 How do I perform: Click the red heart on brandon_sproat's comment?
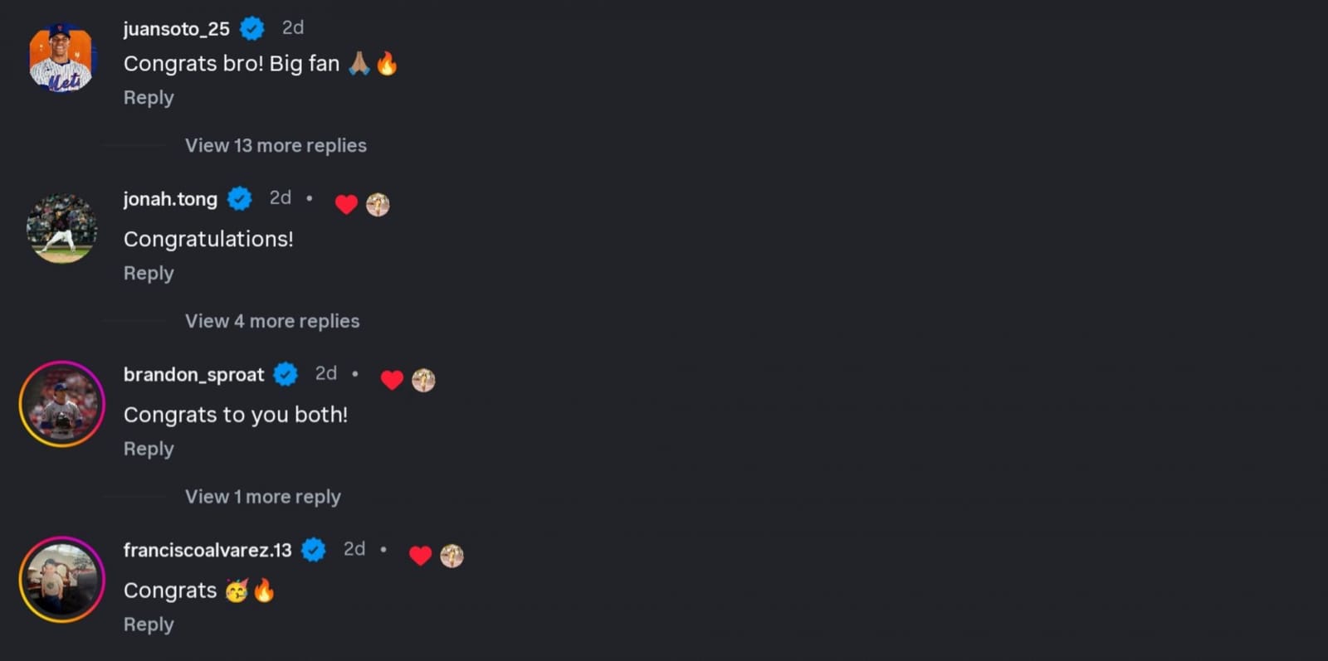point(392,380)
